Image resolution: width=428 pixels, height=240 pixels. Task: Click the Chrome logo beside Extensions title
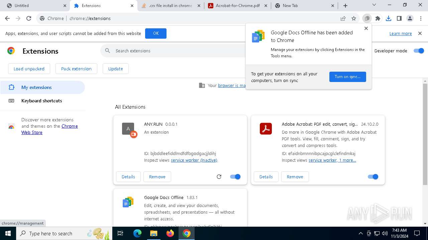(11, 51)
